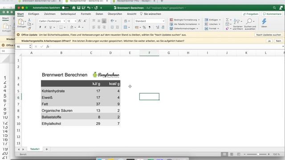
Task: Click the Paste (Einfügen) clipboard icon
Action: point(21,22)
